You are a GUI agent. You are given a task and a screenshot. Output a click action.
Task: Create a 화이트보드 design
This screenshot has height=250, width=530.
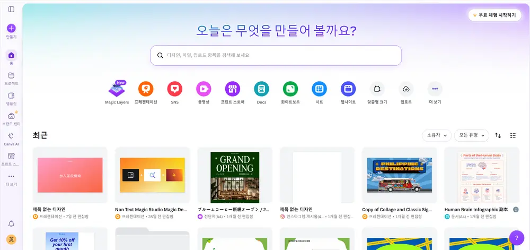click(290, 89)
